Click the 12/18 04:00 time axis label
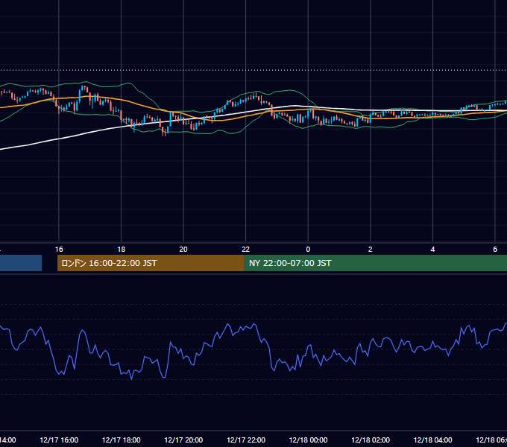 point(433,440)
